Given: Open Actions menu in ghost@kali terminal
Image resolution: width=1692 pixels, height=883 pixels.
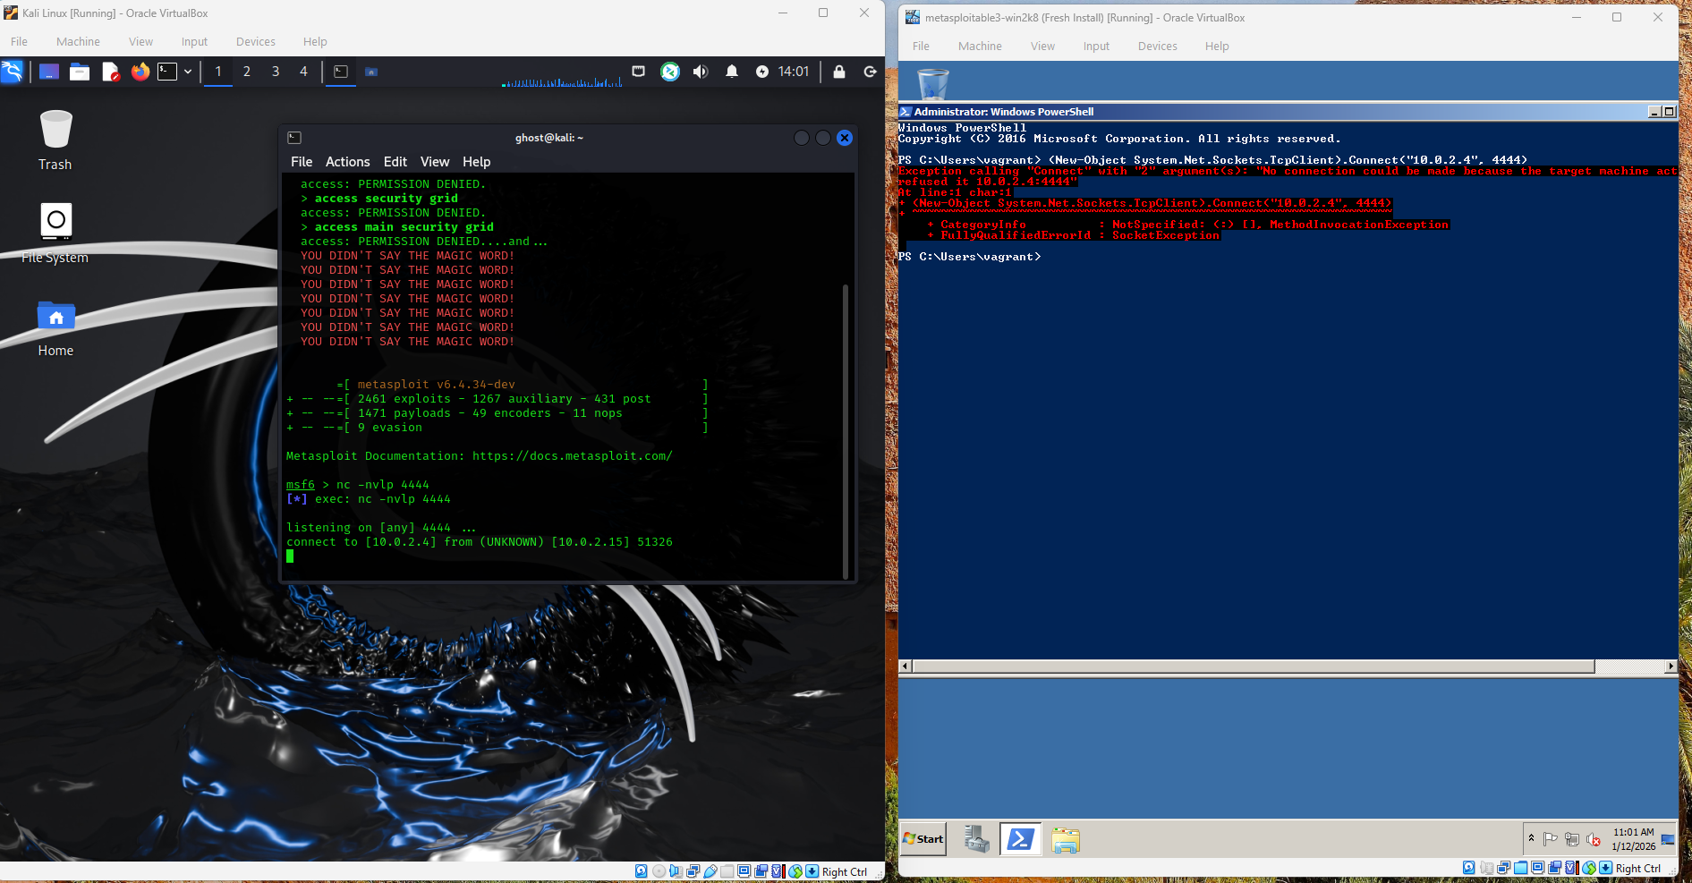Looking at the screenshot, I should [347, 162].
